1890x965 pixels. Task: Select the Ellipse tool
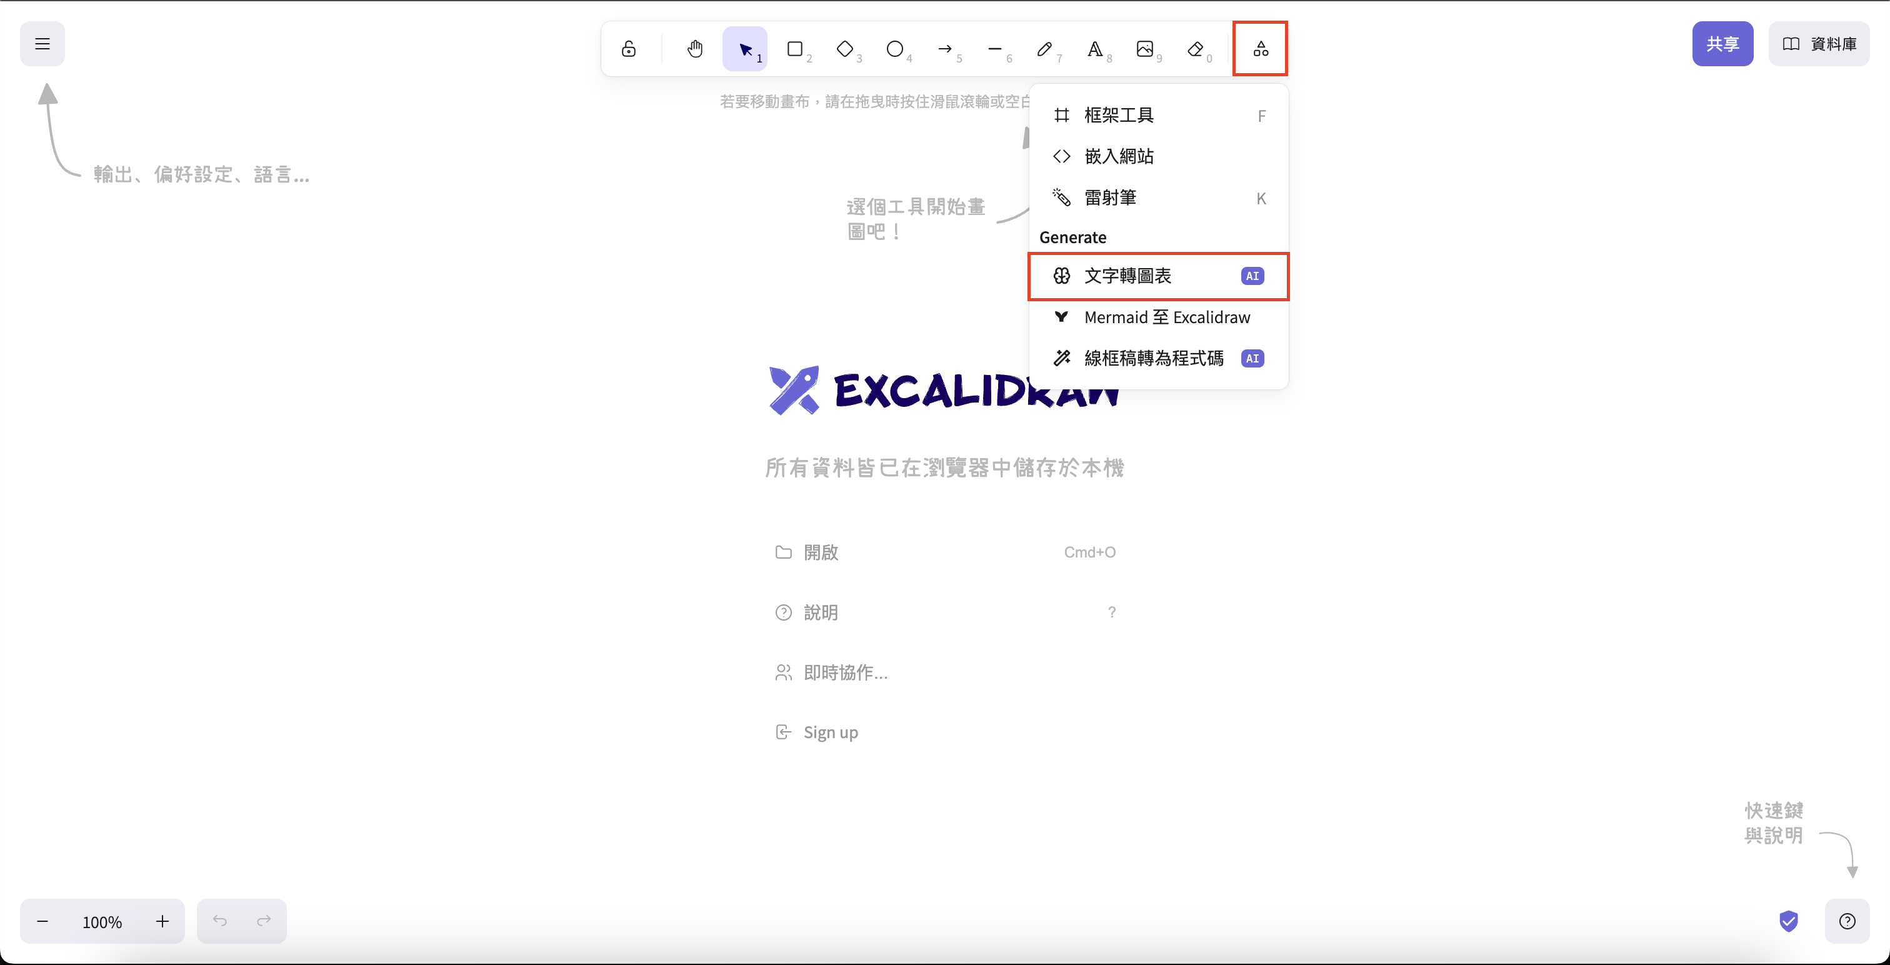point(894,49)
